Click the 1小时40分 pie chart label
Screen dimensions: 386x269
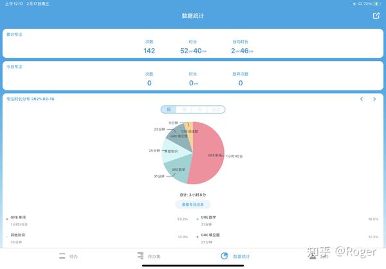coord(234,156)
